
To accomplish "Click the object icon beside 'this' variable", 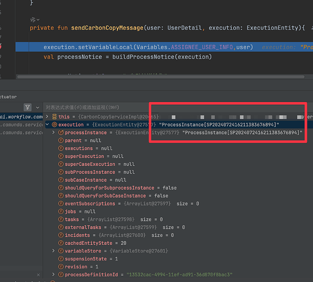I will pos(54,117).
